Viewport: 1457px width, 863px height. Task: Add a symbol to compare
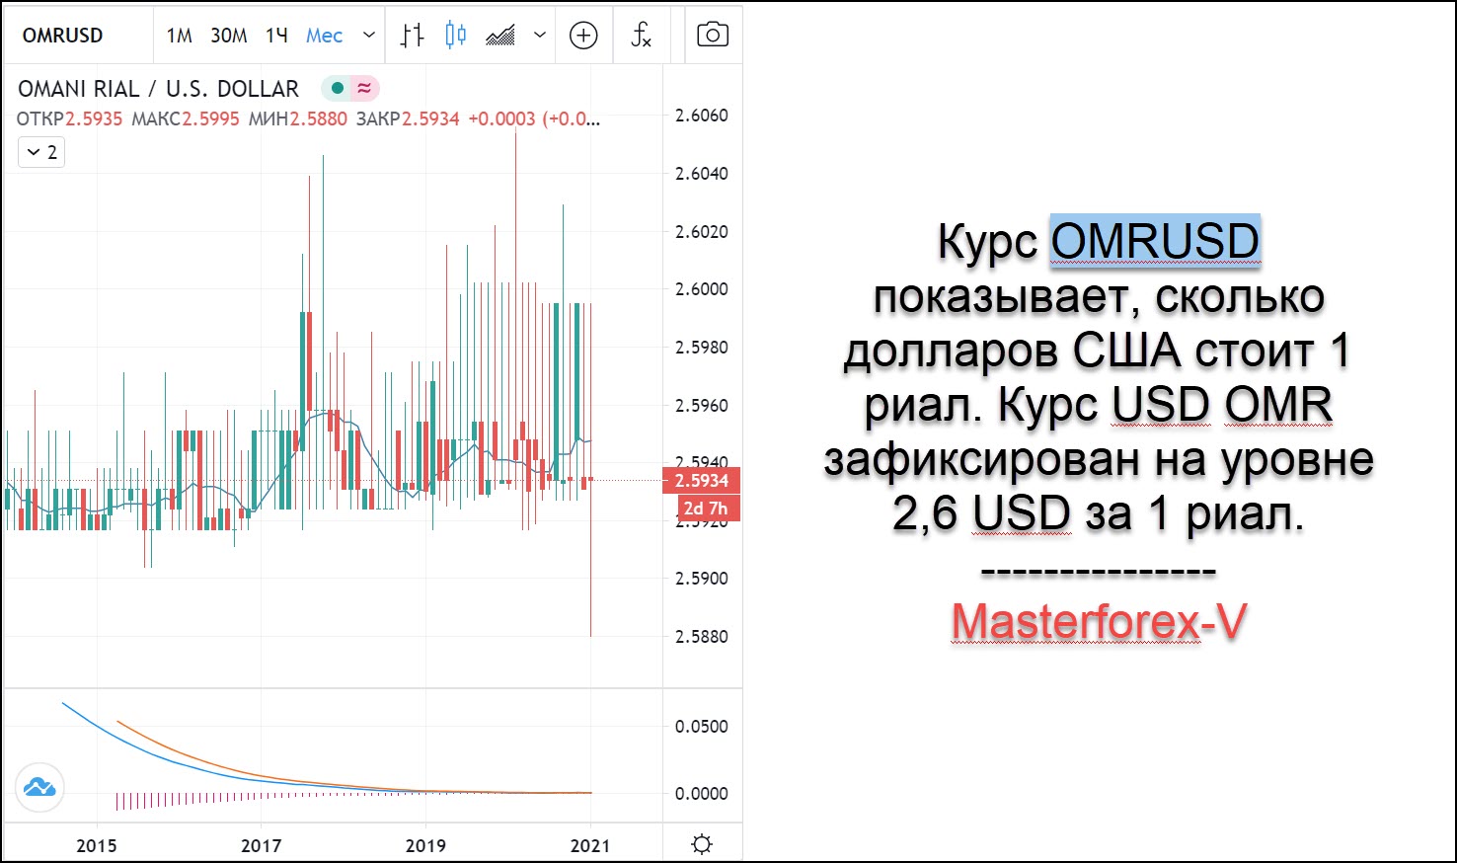coord(584,36)
